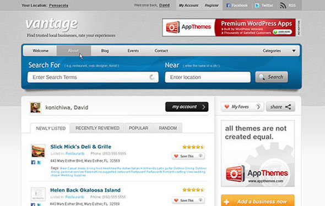Click the my account arrow button
This screenshot has width=325, height=206.
(187, 107)
